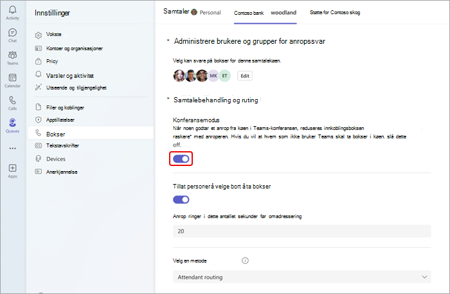Click the bell icon beside Varsler og aktivitet
The width and height of the screenshot is (450, 294).
point(38,75)
